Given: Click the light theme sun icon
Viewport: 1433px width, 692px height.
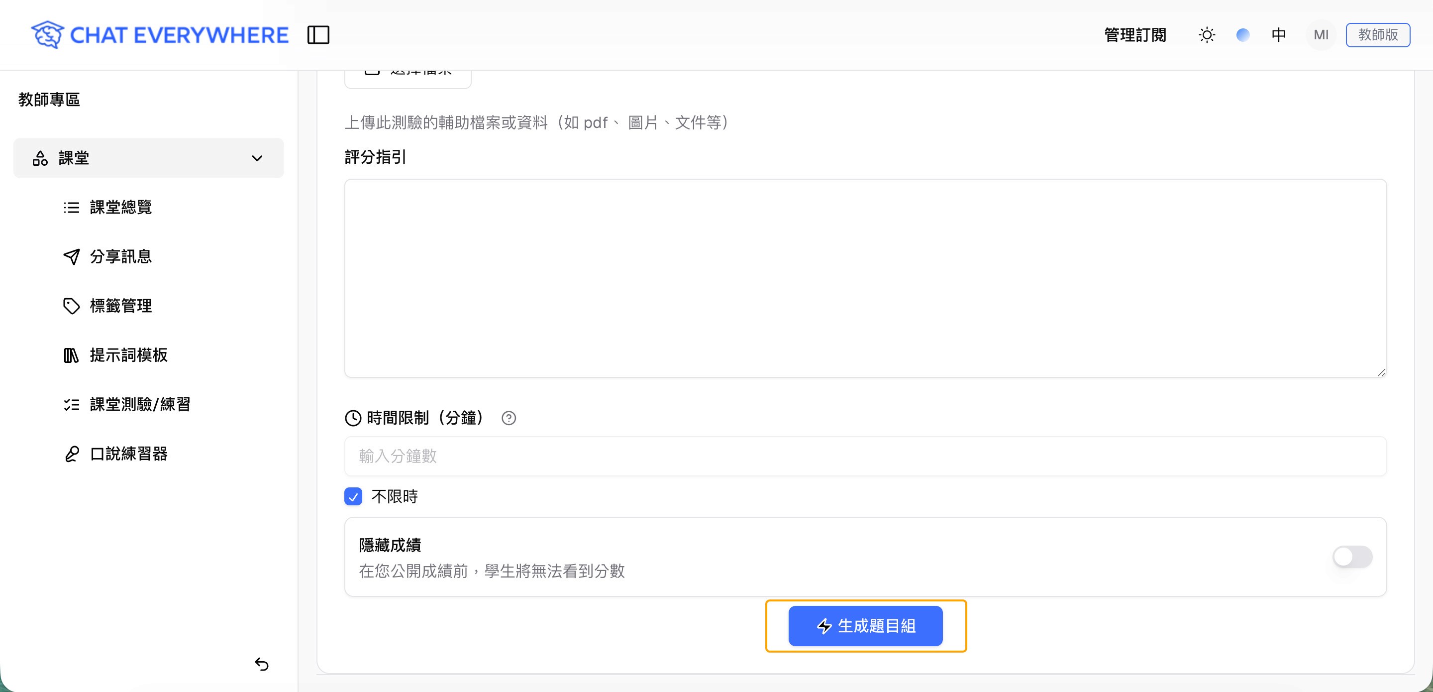Looking at the screenshot, I should point(1207,34).
